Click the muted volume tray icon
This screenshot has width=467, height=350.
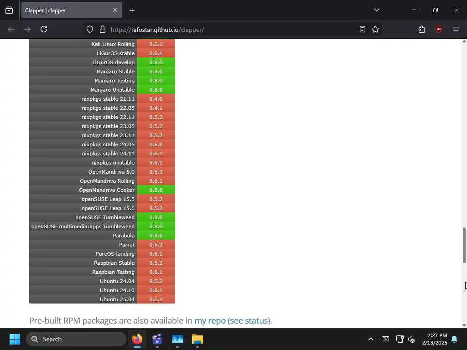[x=412, y=339]
